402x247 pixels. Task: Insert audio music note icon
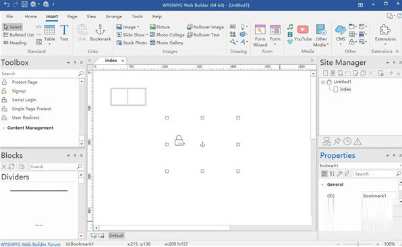click(x=290, y=27)
